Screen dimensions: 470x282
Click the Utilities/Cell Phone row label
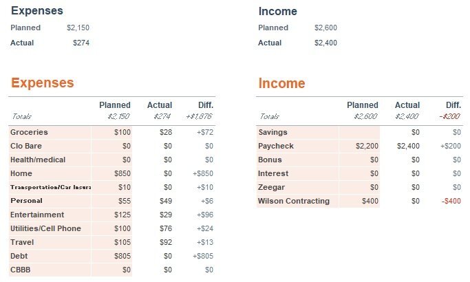45,228
